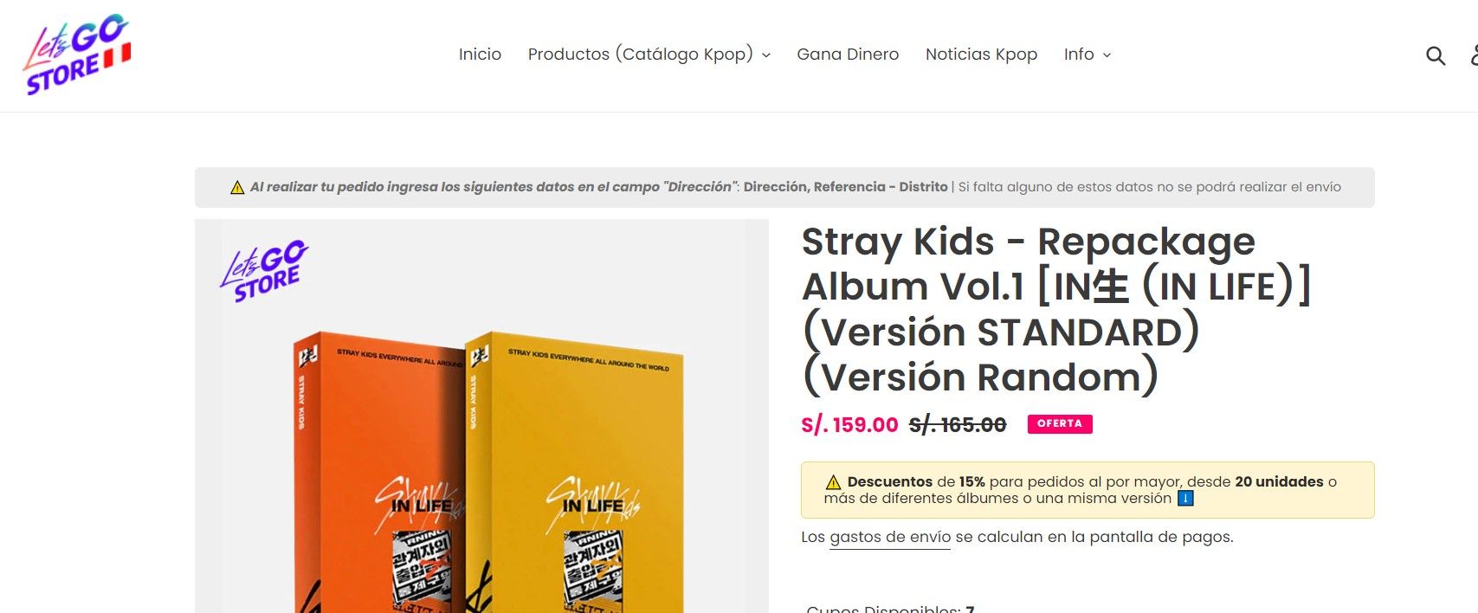
Task: Open Noticias Kpop section
Action: tap(981, 55)
